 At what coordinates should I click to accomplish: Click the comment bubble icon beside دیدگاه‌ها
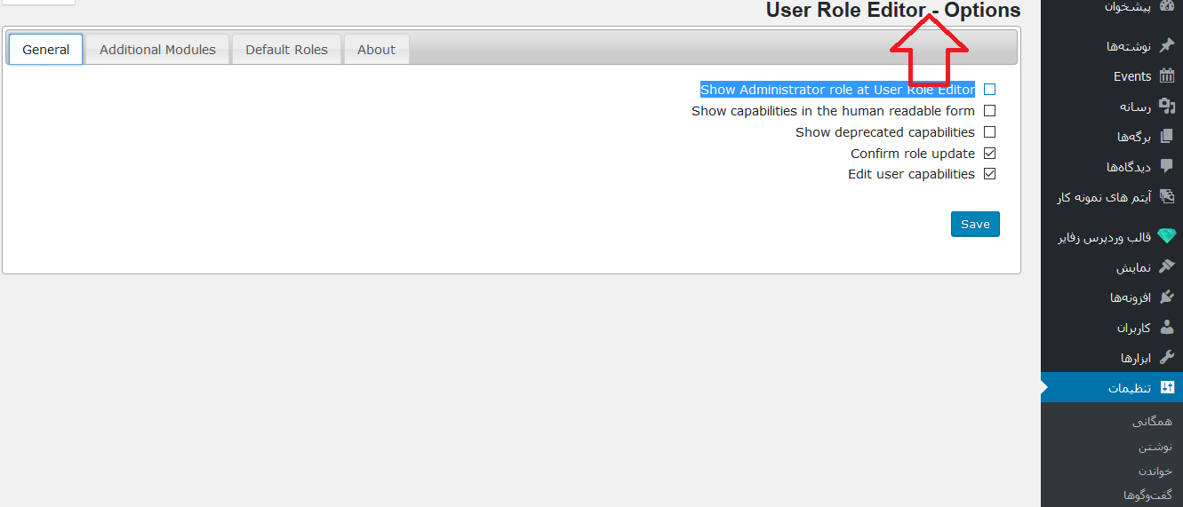coord(1167,166)
